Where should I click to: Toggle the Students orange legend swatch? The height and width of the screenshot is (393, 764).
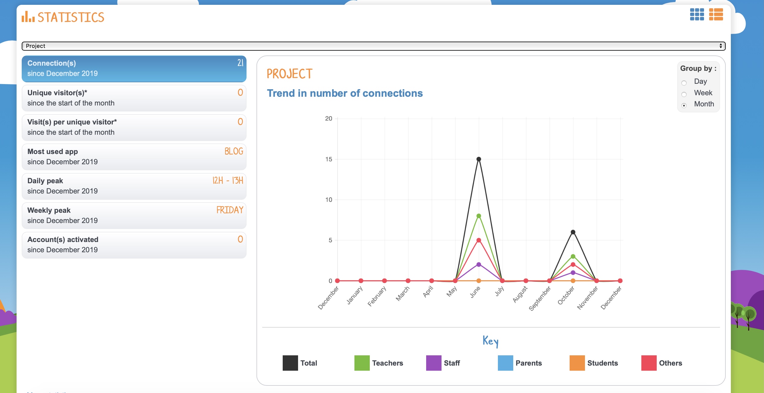[x=577, y=363]
